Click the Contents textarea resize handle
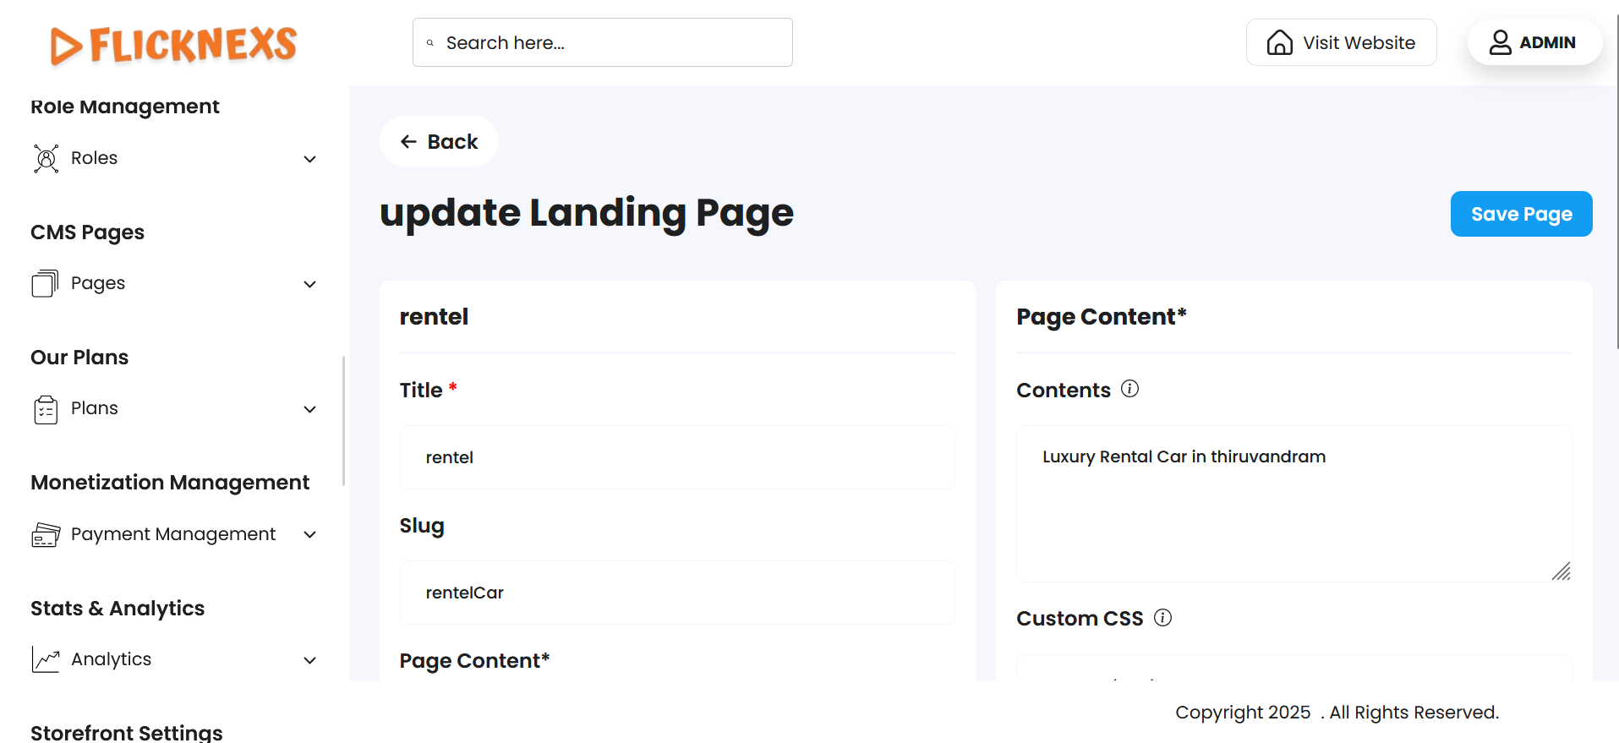This screenshot has width=1619, height=743. [x=1561, y=571]
